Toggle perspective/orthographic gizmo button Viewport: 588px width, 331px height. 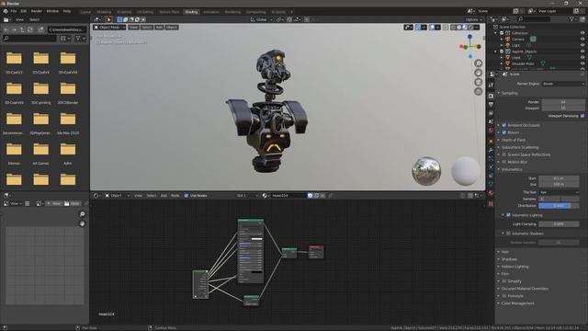click(478, 91)
